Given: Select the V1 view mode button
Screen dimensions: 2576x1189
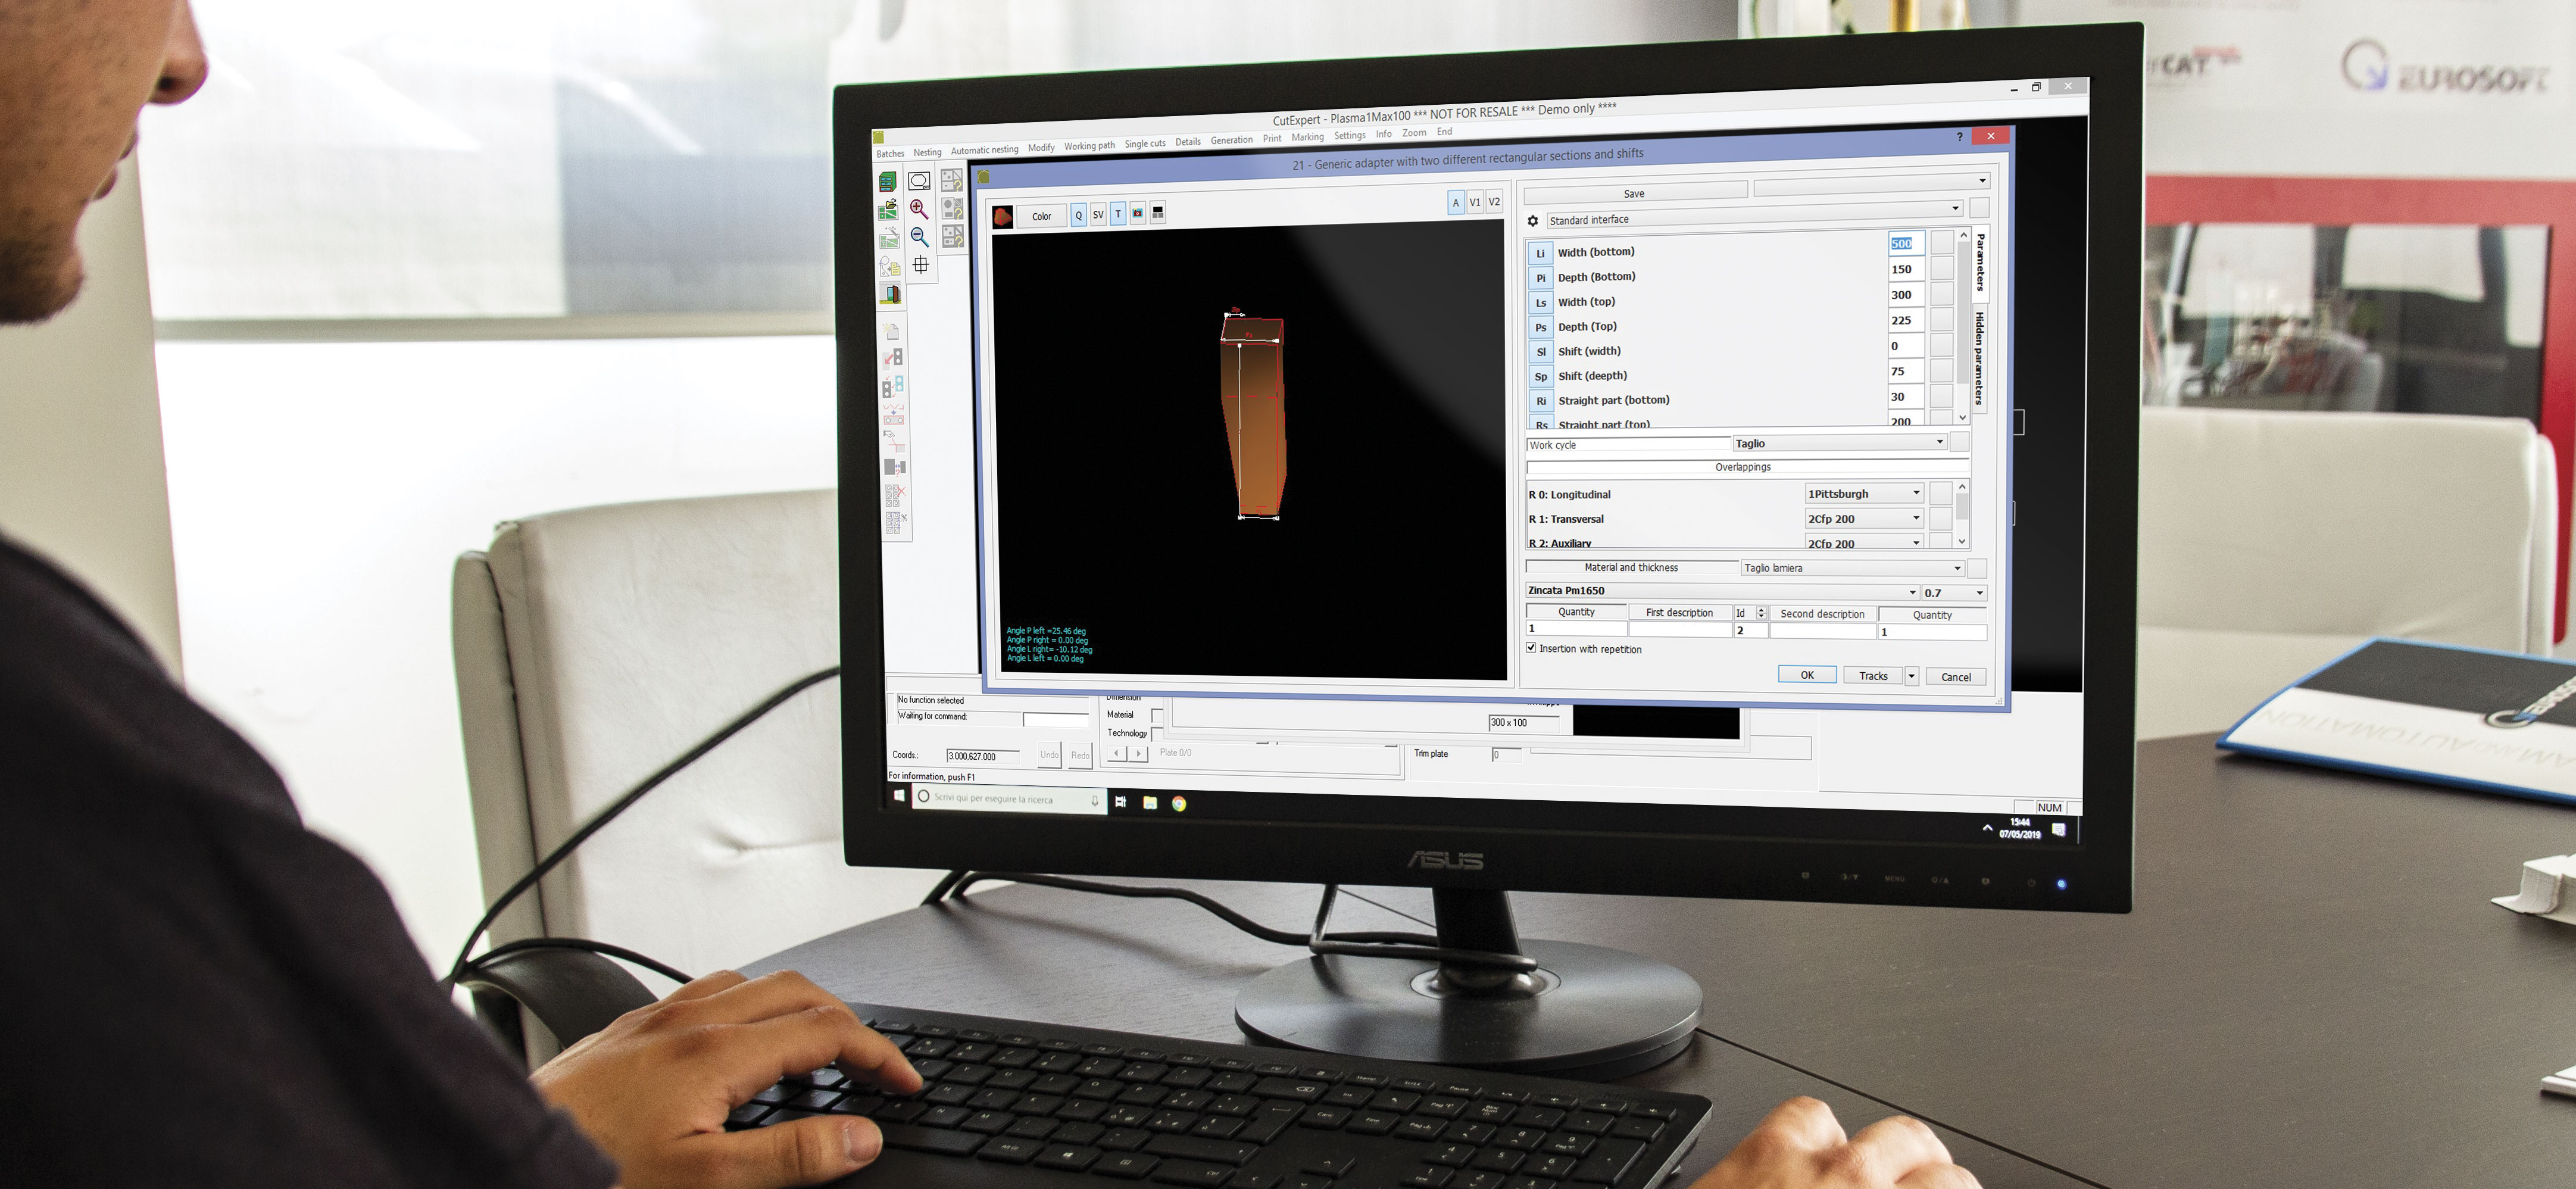Looking at the screenshot, I should (x=1475, y=202).
